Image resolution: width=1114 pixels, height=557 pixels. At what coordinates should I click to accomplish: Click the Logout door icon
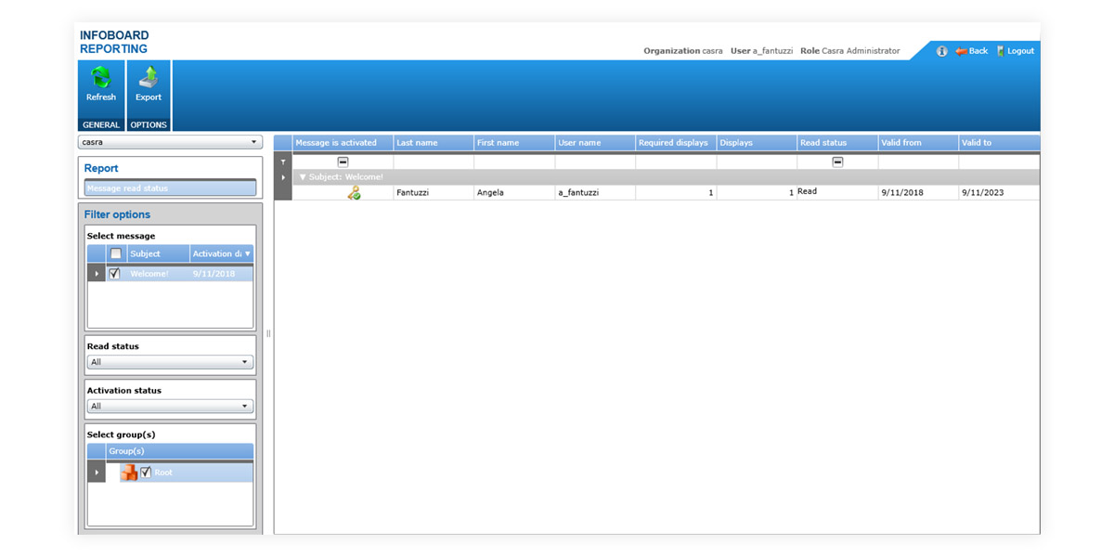(x=1001, y=51)
